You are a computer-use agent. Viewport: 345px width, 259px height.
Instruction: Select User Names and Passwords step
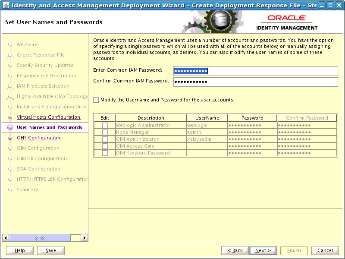pyautogui.click(x=50, y=127)
